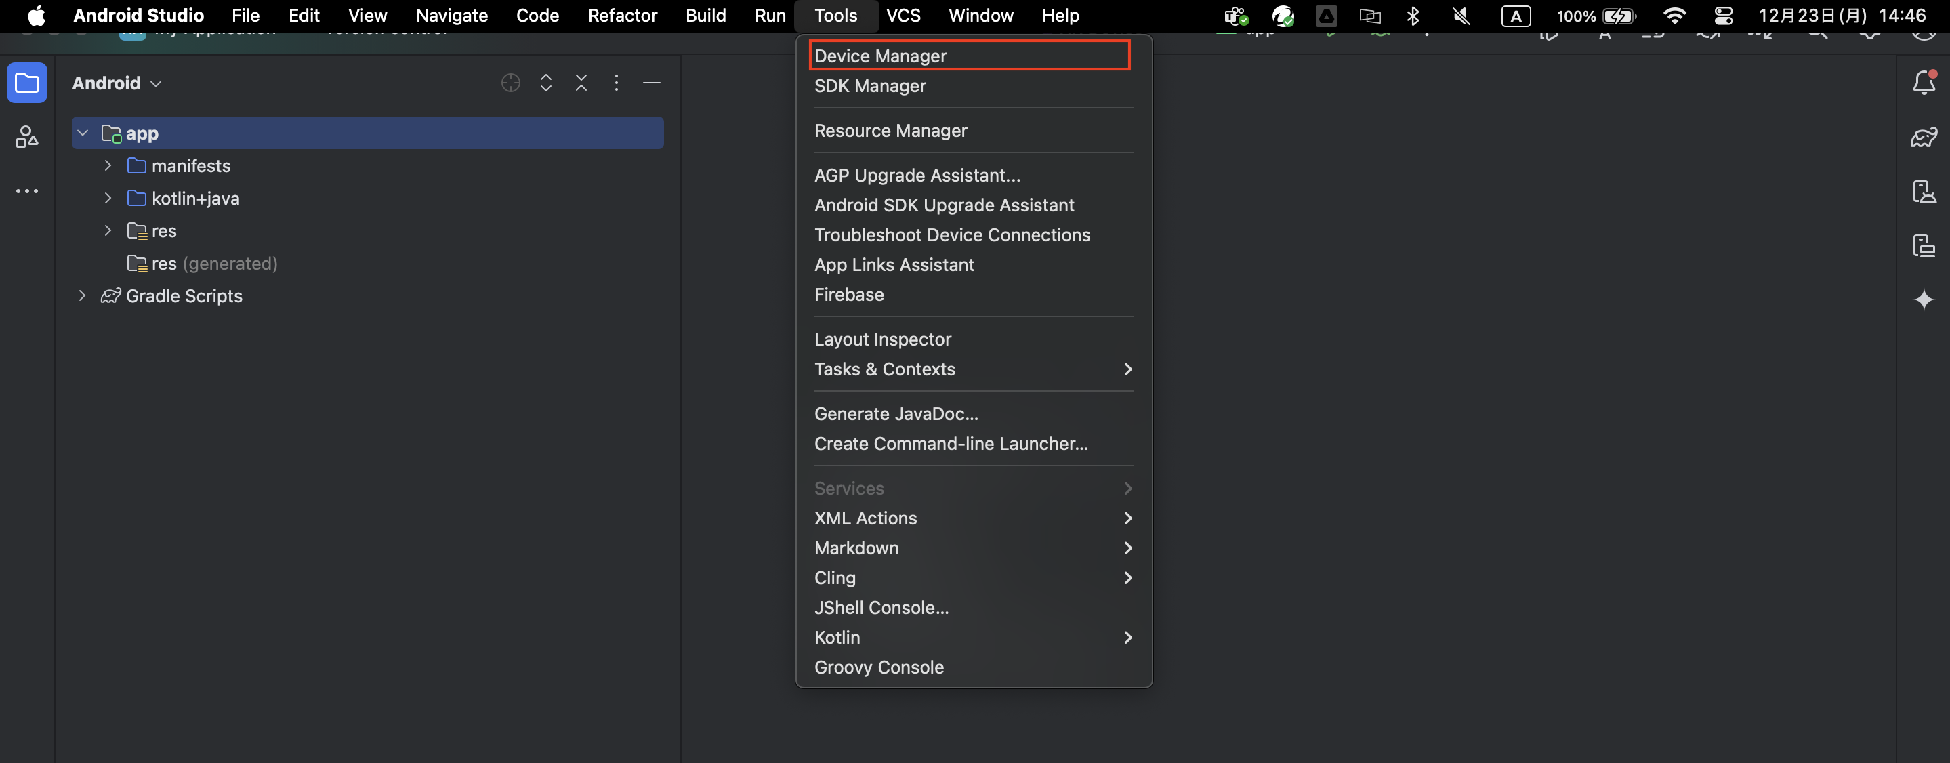The image size is (1950, 763).
Task: Choose AGP Upgrade Assistant menu entry
Action: tap(974, 175)
